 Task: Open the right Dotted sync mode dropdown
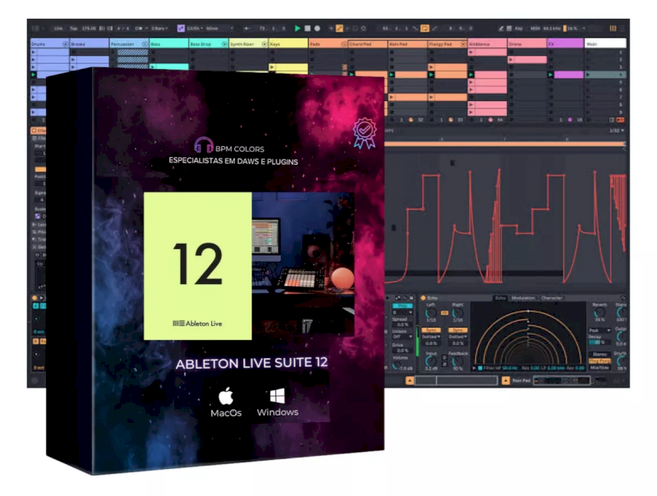(457, 337)
